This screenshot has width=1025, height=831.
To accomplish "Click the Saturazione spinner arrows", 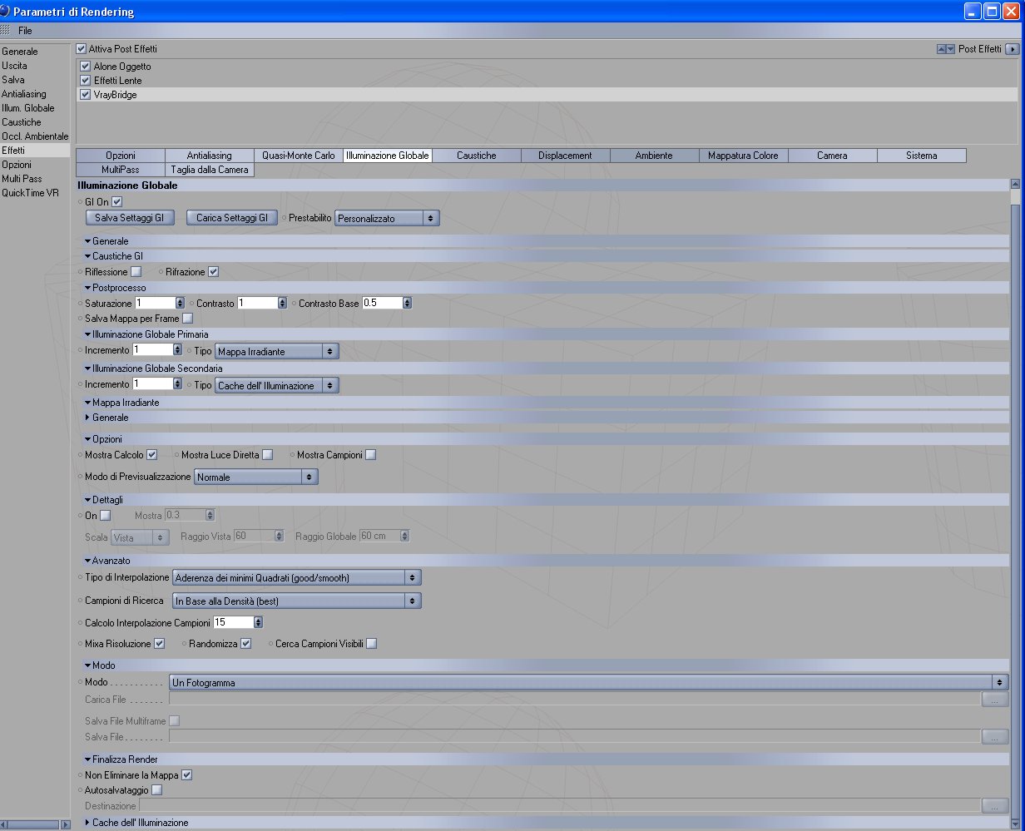I will (x=180, y=304).
